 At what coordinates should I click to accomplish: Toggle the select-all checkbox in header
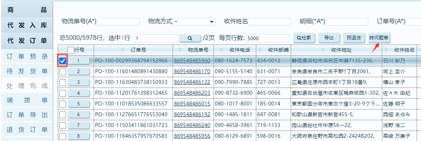coord(71,50)
